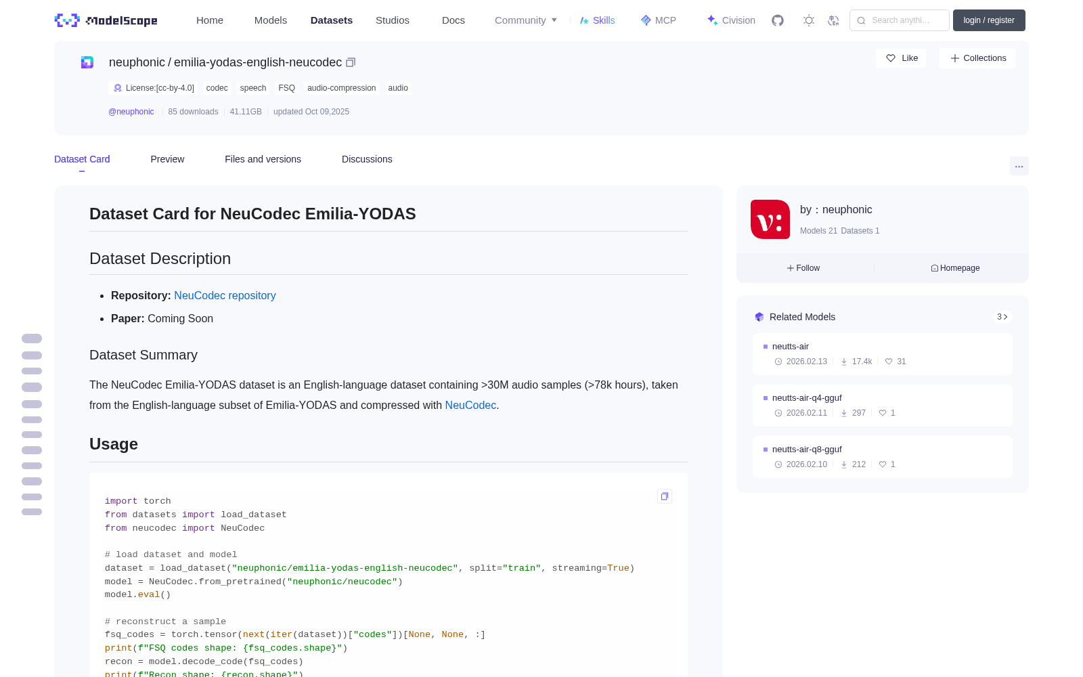Click the neuphonic red organization logo

click(x=770, y=219)
